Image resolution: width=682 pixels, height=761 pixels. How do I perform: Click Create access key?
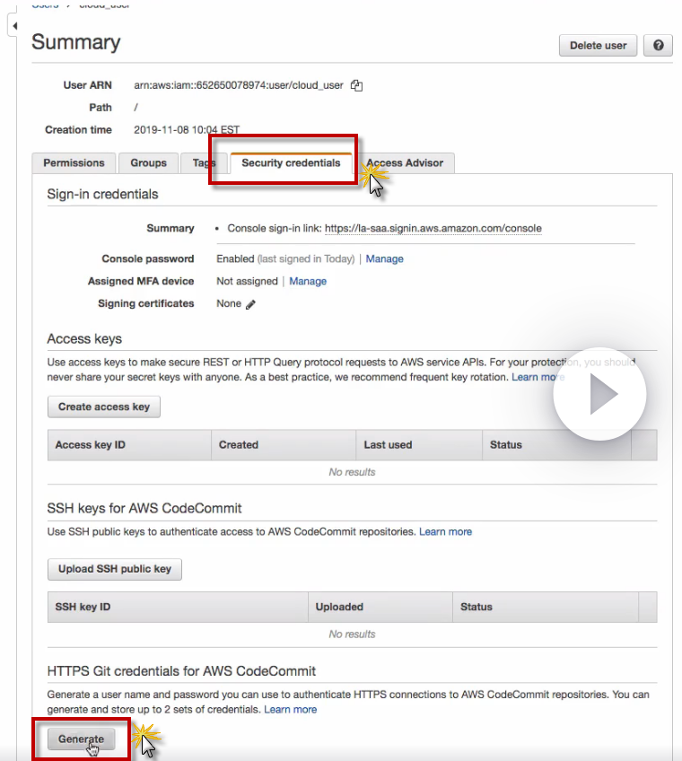tap(104, 407)
